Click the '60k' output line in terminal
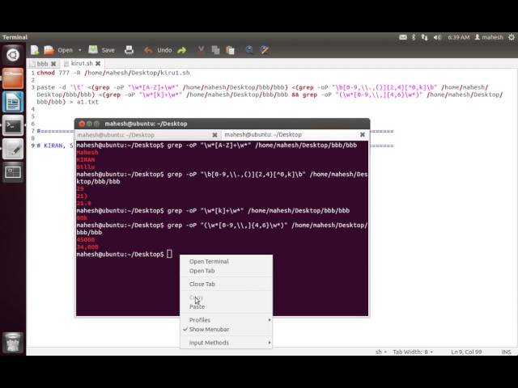Viewport: 518px width, 388px height. [x=82, y=217]
